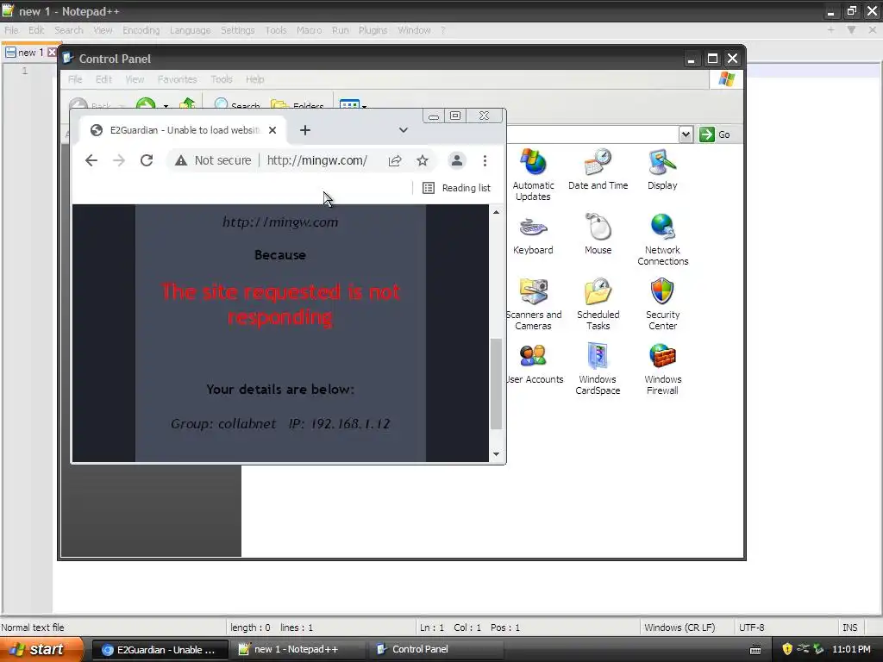
Task: Select the E2Guardian Unable to load tab
Action: point(184,130)
